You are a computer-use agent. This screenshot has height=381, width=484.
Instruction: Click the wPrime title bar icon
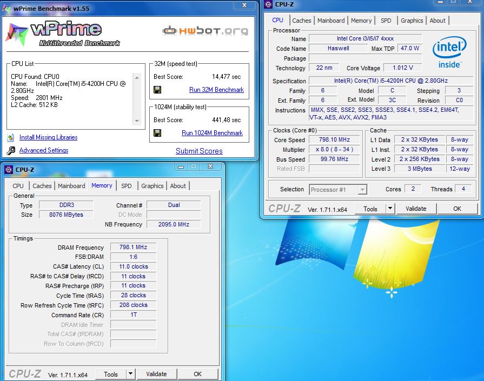(6, 8)
